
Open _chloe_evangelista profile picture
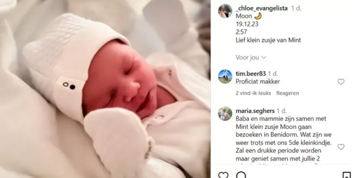(225, 11)
